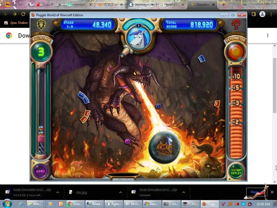Click the Chrome logo on Downloads page

pos(9,35)
